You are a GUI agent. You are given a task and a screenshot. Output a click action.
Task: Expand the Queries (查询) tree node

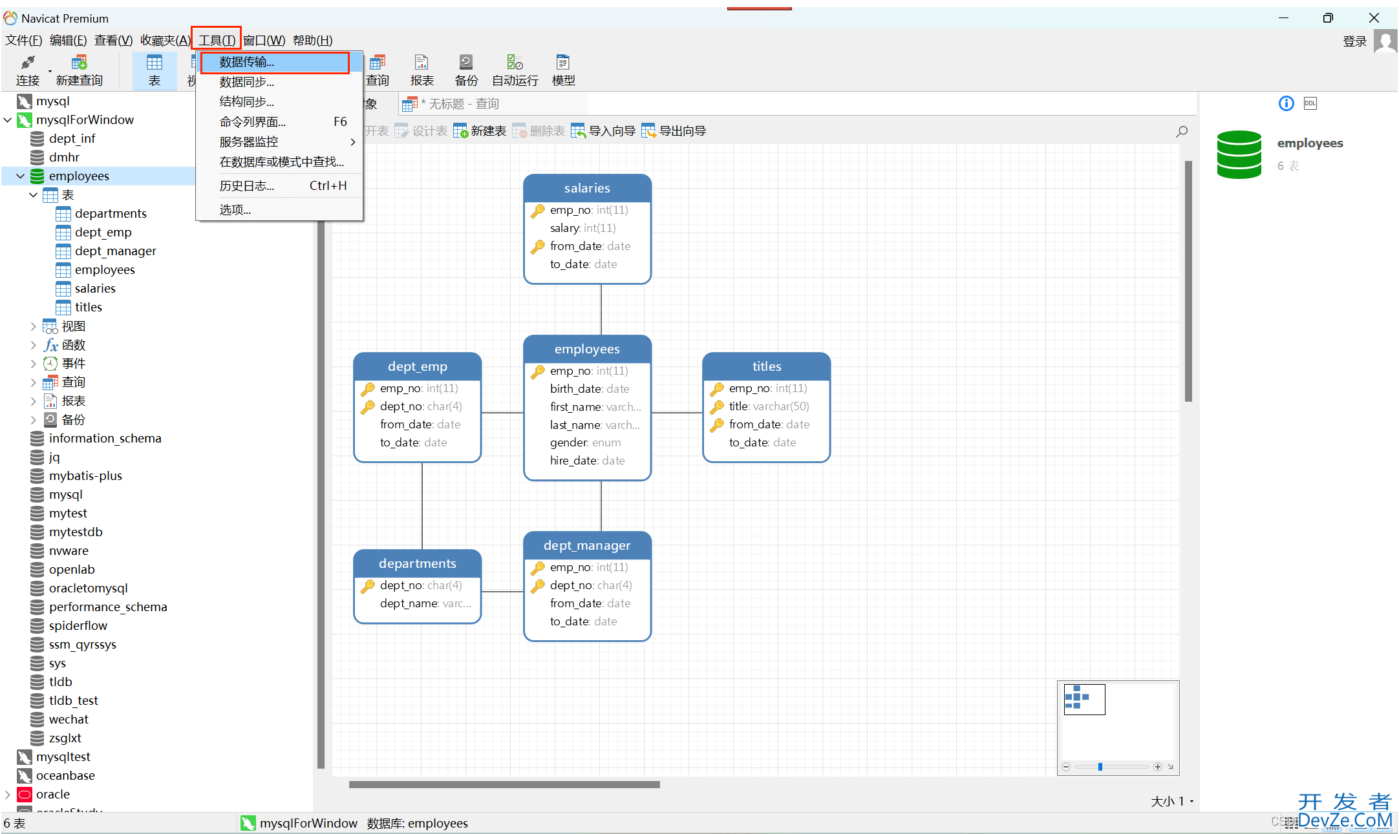click(34, 382)
